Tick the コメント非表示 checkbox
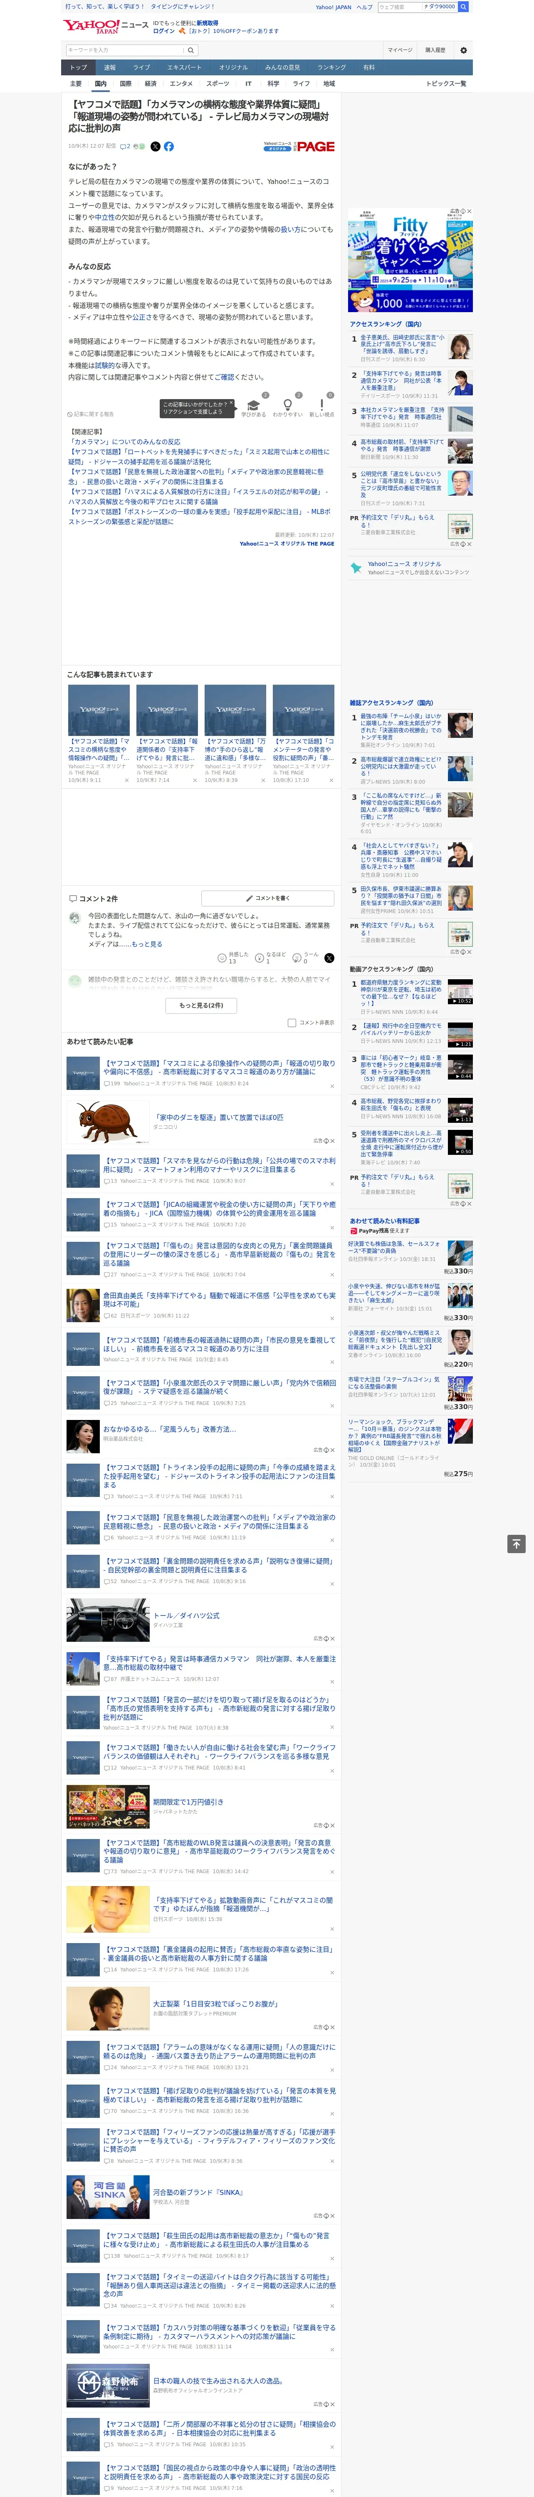 (292, 1023)
